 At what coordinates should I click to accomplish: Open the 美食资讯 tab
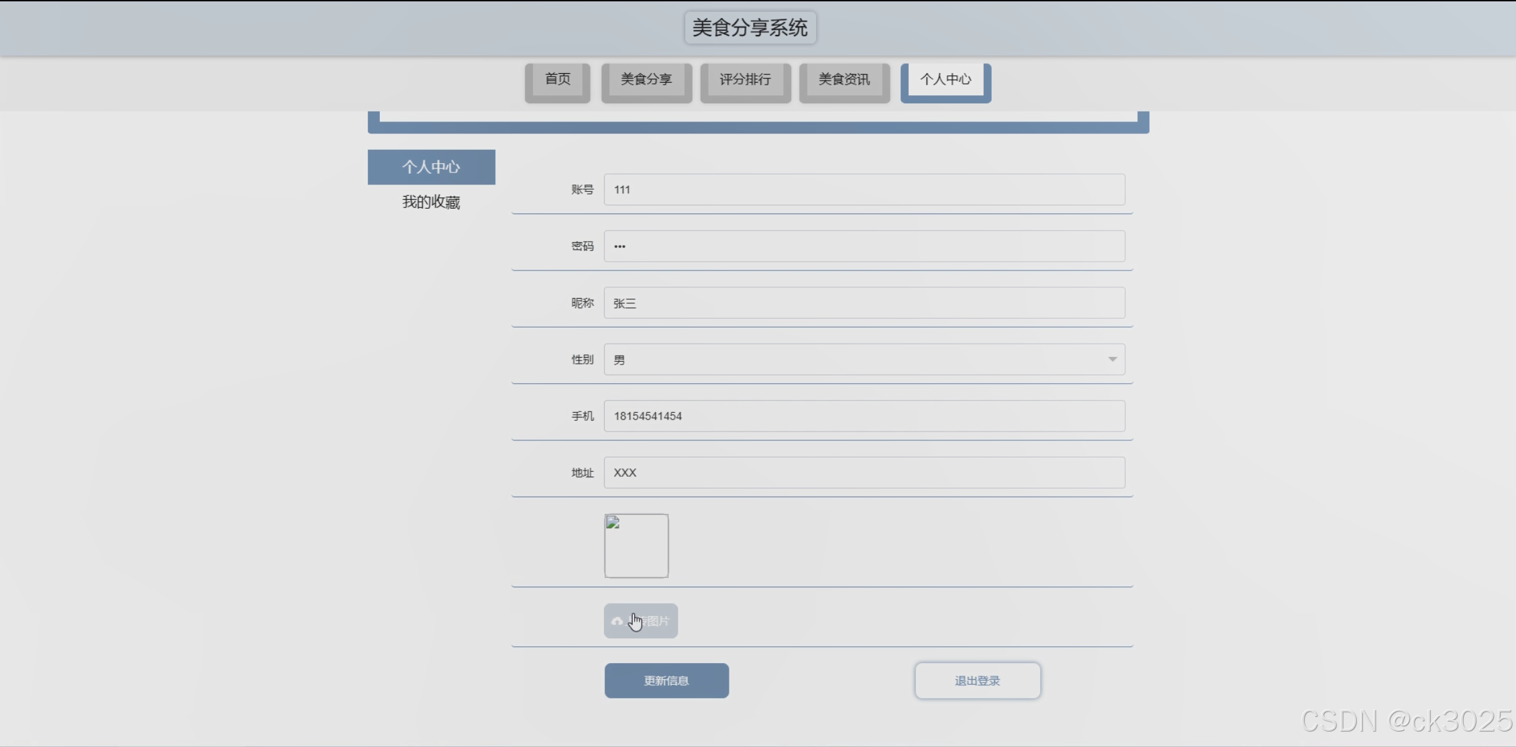pos(844,80)
